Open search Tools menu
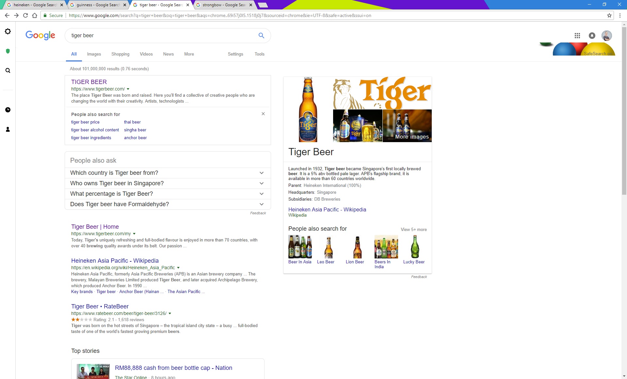 pyautogui.click(x=260, y=54)
